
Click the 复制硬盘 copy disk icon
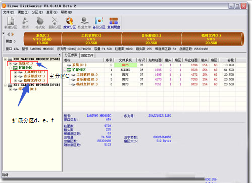point(114,23)
